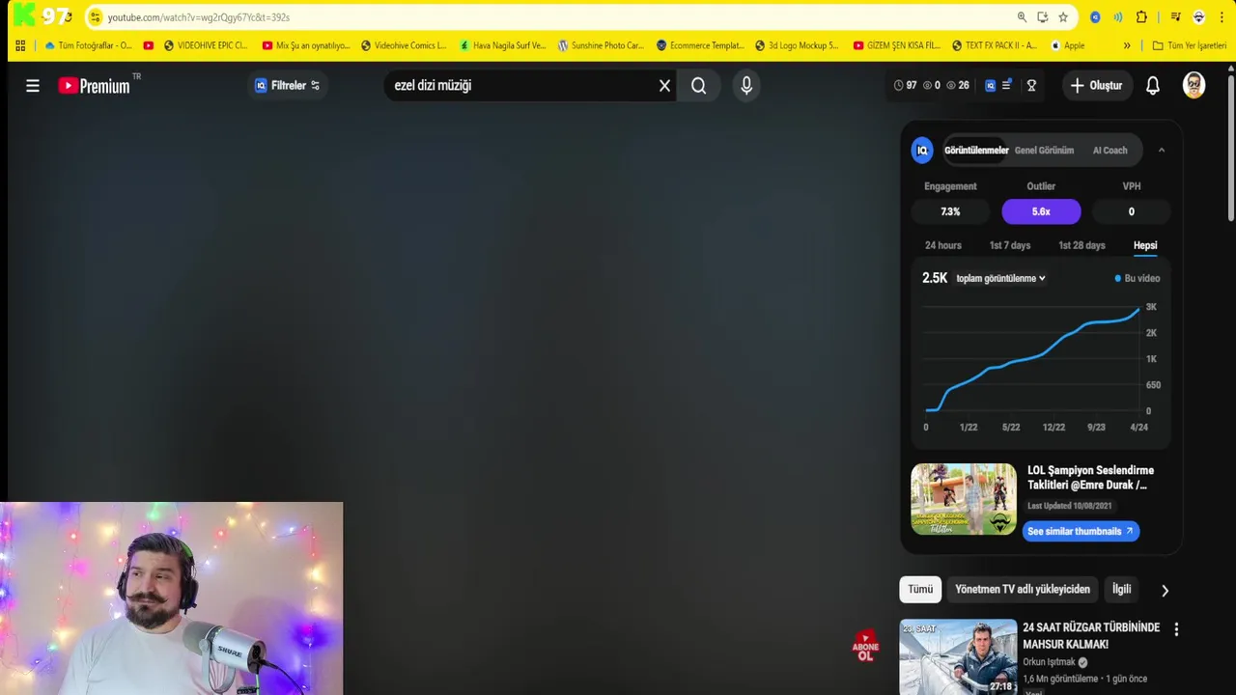
Task: Check the vidIQ clock counter showing 97
Action: 905,85
